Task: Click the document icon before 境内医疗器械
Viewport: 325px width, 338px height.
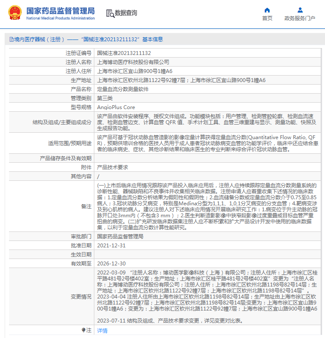Action: [x=12, y=40]
